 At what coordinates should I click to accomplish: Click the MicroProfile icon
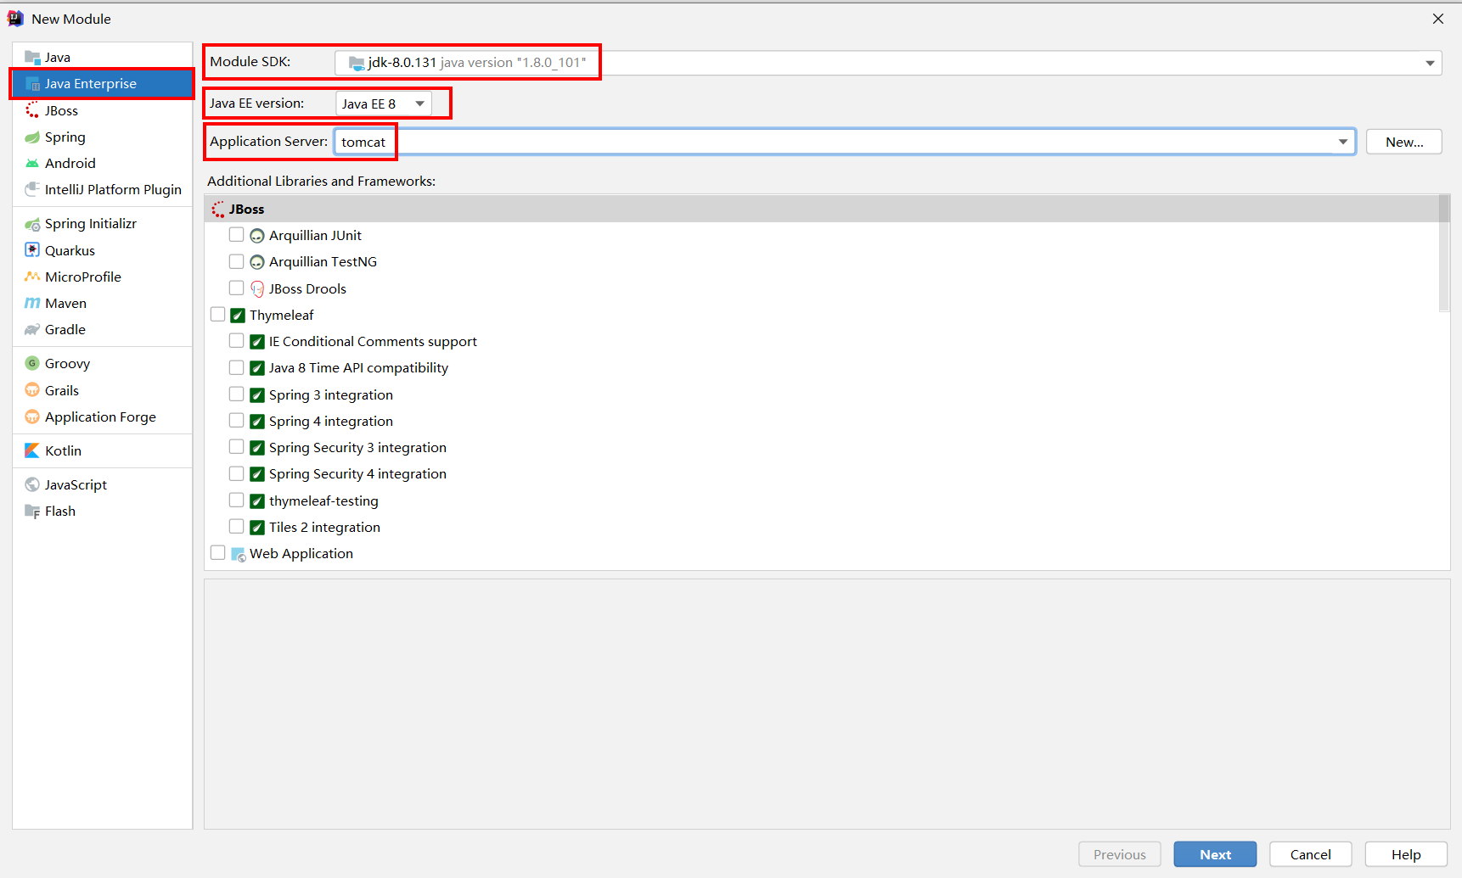(32, 277)
